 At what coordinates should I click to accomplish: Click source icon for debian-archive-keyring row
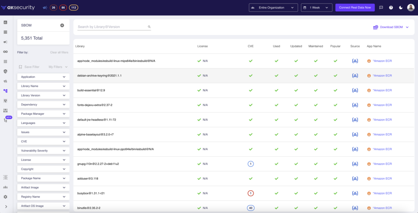click(355, 75)
